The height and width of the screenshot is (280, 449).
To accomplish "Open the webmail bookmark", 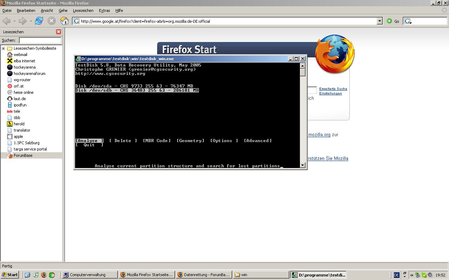I will pos(20,55).
